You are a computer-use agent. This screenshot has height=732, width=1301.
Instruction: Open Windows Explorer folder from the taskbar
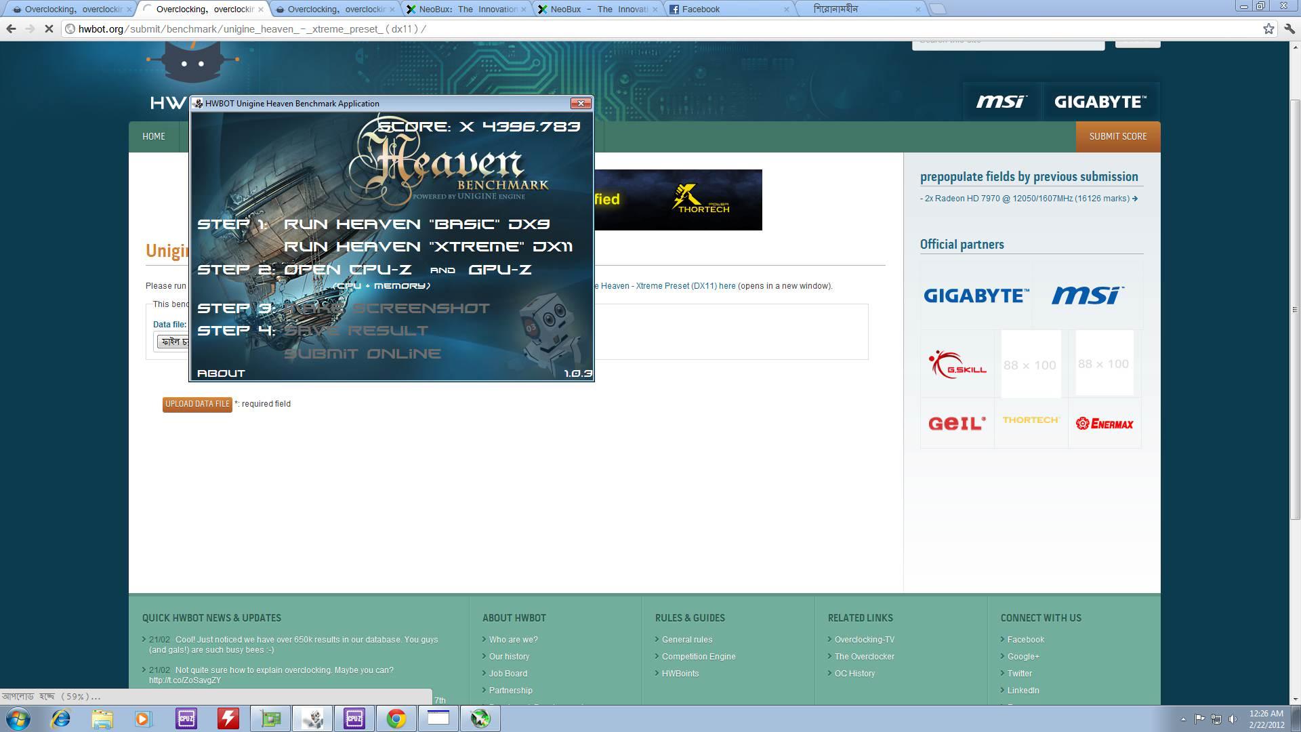[102, 718]
